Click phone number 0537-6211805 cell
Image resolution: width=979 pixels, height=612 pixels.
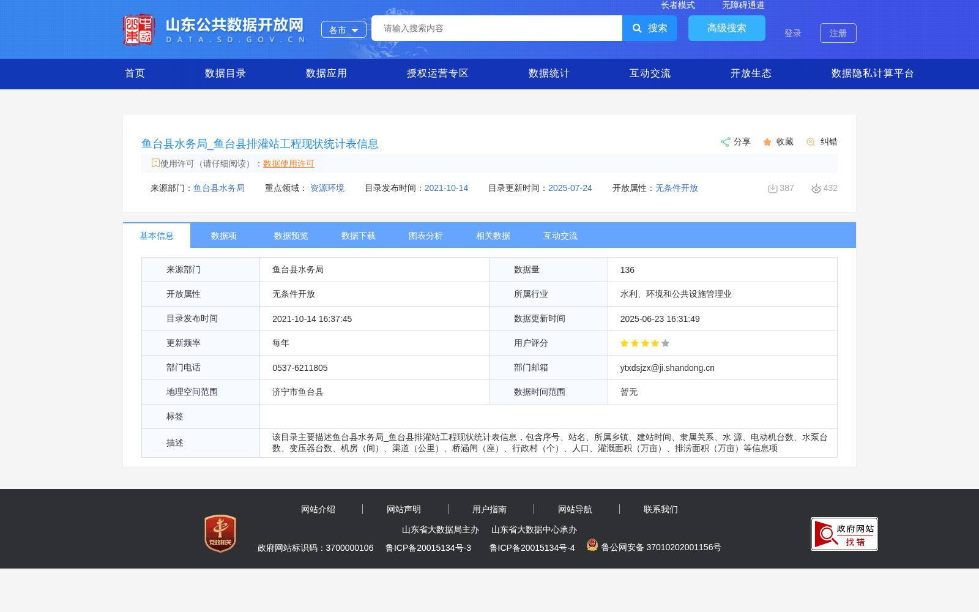[374, 368]
